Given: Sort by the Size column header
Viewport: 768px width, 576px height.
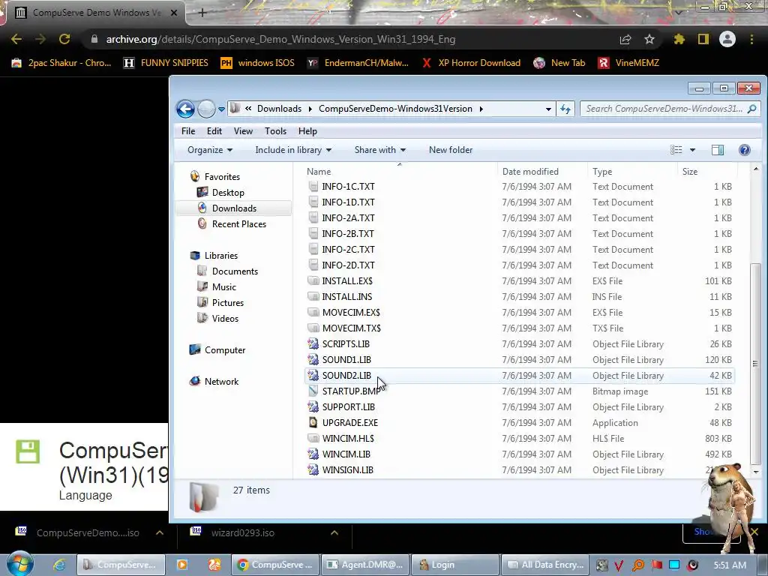Looking at the screenshot, I should click(690, 172).
